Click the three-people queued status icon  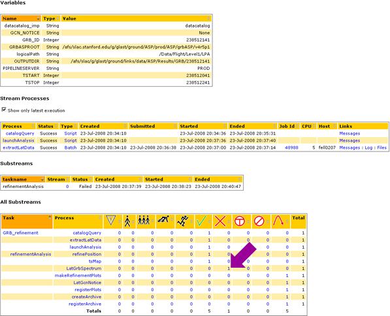click(x=144, y=220)
